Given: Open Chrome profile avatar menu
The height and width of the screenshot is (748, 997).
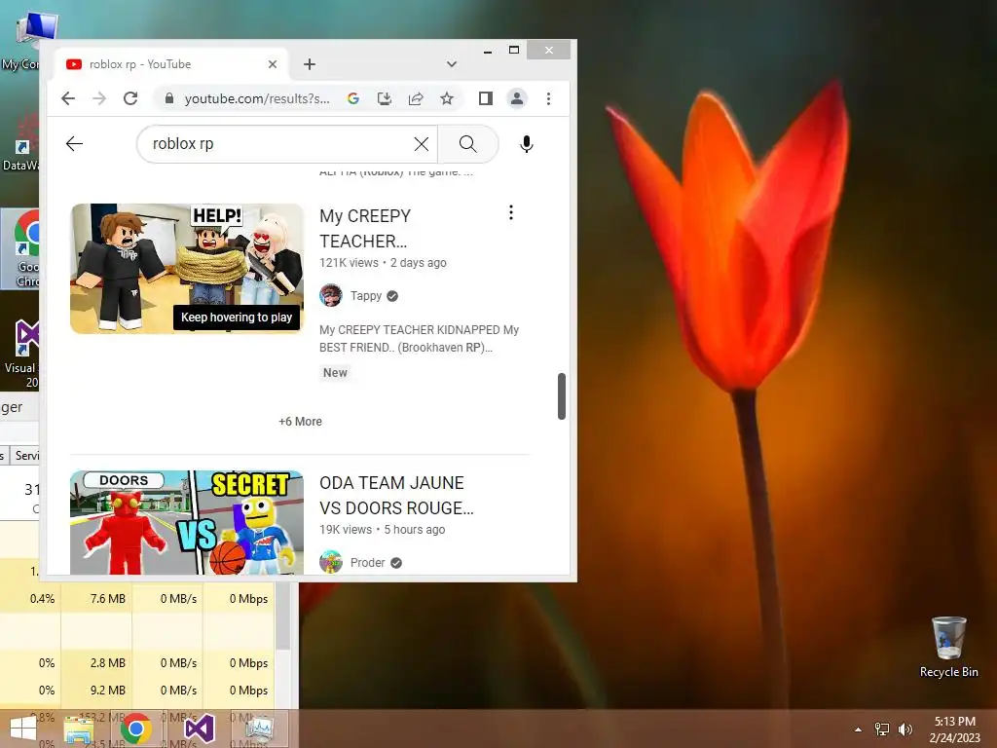Looking at the screenshot, I should click(x=517, y=98).
